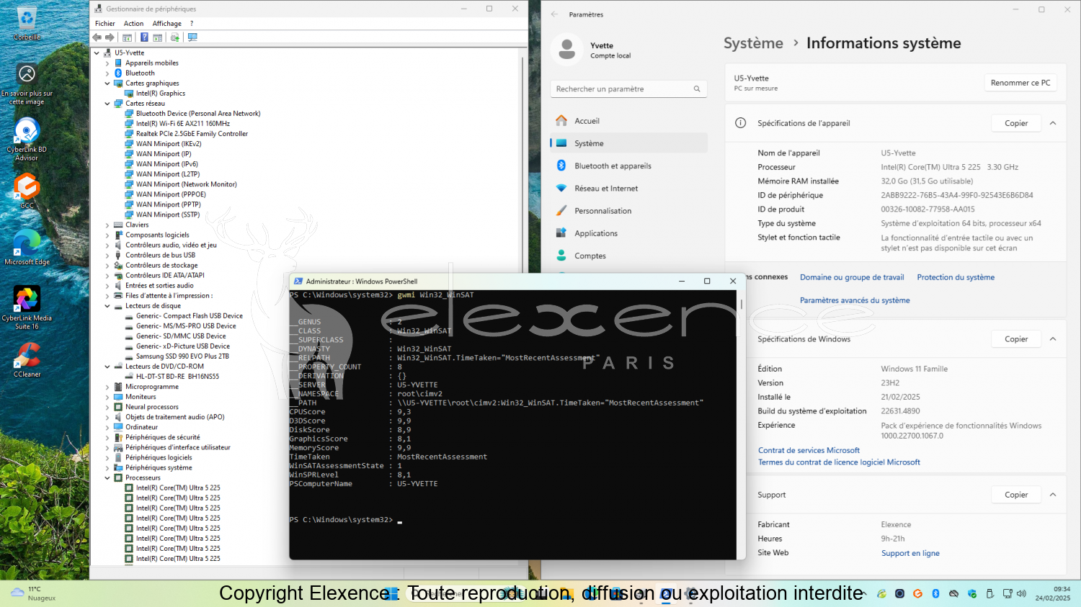Select Personnalisation in the Settings sidebar
This screenshot has height=607, width=1081.
pyautogui.click(x=628, y=211)
